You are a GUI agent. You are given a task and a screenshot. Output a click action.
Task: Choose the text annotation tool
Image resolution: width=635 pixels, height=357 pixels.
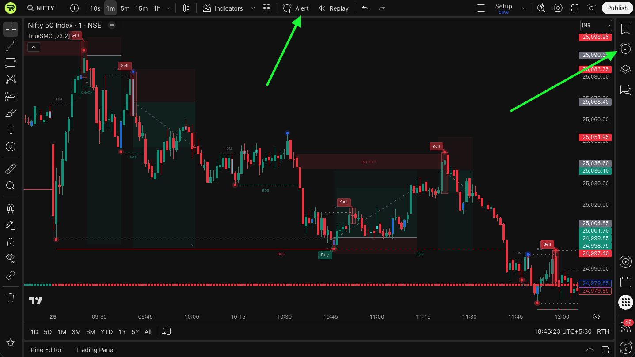point(11,130)
